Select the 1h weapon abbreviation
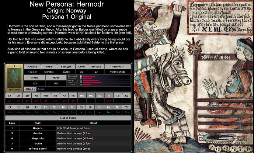 (9, 95)
